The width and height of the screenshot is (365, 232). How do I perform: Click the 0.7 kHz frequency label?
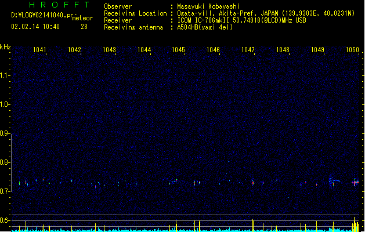[x=5, y=191]
